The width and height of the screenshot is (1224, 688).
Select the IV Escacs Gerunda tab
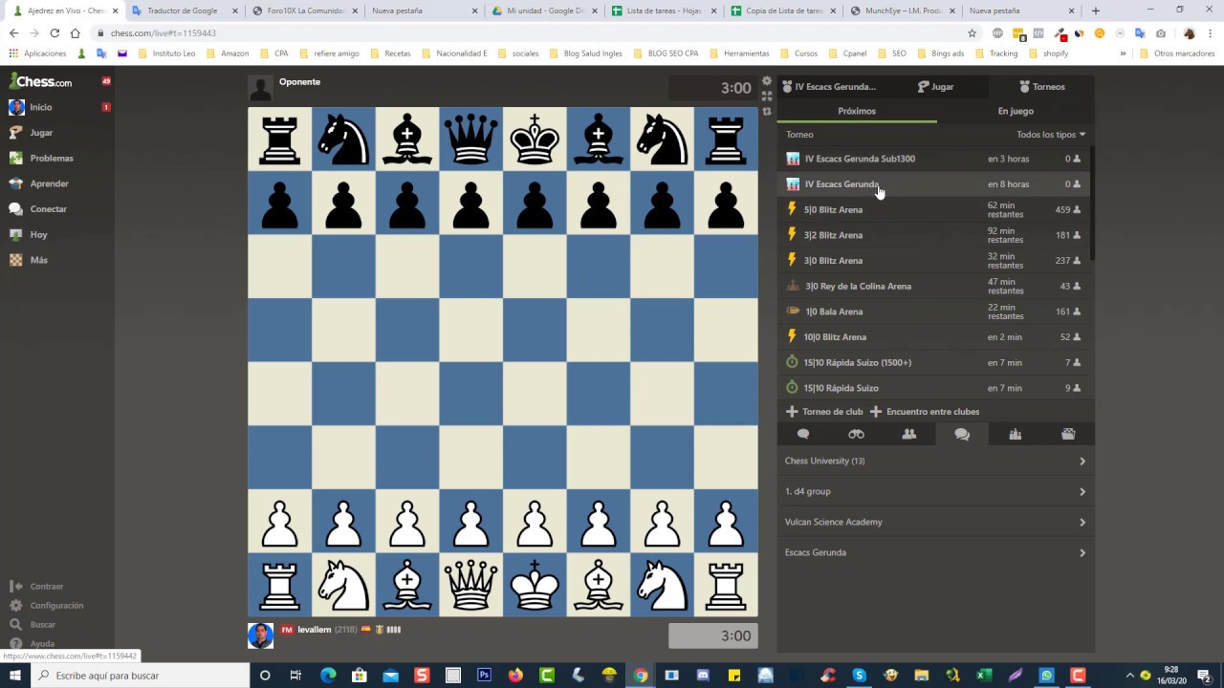[829, 86]
